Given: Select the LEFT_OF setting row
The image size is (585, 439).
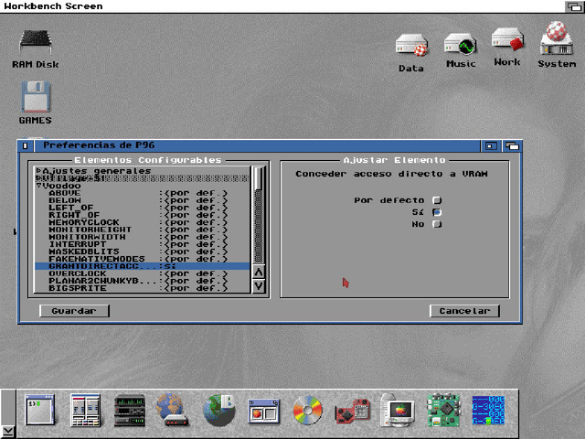Looking at the screenshot, I should [x=143, y=208].
